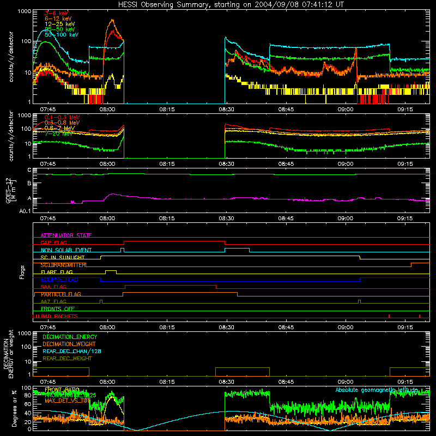The width and height of the screenshot is (436, 436).
Task: Click the REAR_DEC_WEIGHT legend label
Action: [67, 359]
